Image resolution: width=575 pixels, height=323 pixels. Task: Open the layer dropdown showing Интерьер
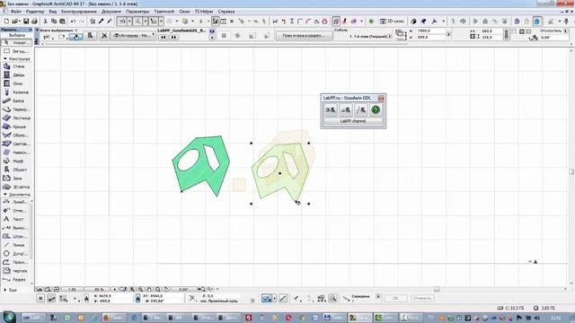(133, 36)
